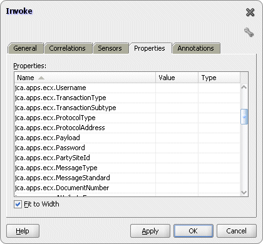Click the Apply button
This screenshot has height=244, width=263.
click(150, 231)
